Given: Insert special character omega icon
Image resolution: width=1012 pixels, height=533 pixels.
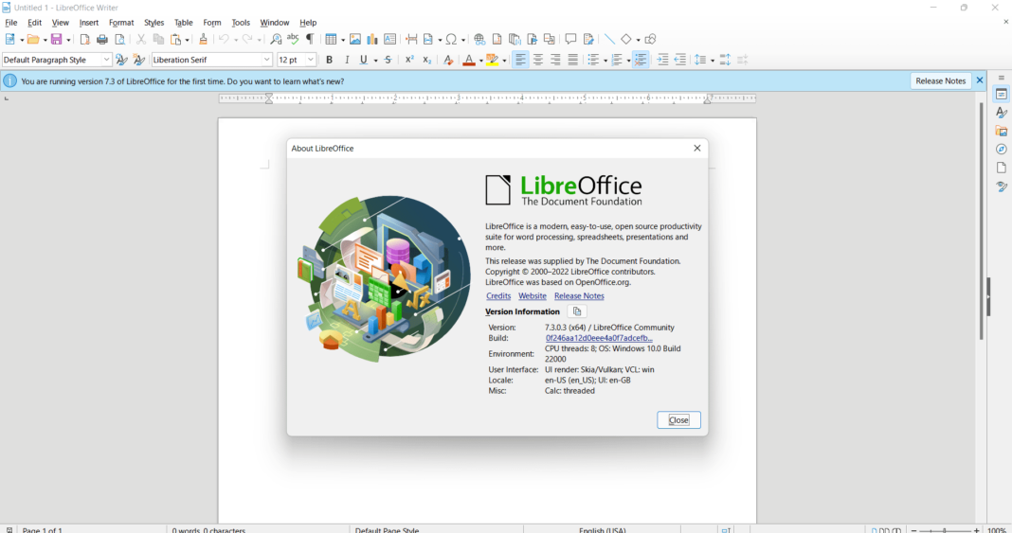Looking at the screenshot, I should click(x=451, y=40).
